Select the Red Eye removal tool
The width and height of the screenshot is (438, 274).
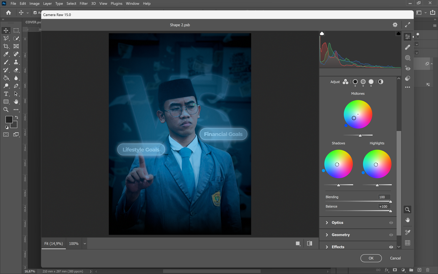tap(408, 68)
